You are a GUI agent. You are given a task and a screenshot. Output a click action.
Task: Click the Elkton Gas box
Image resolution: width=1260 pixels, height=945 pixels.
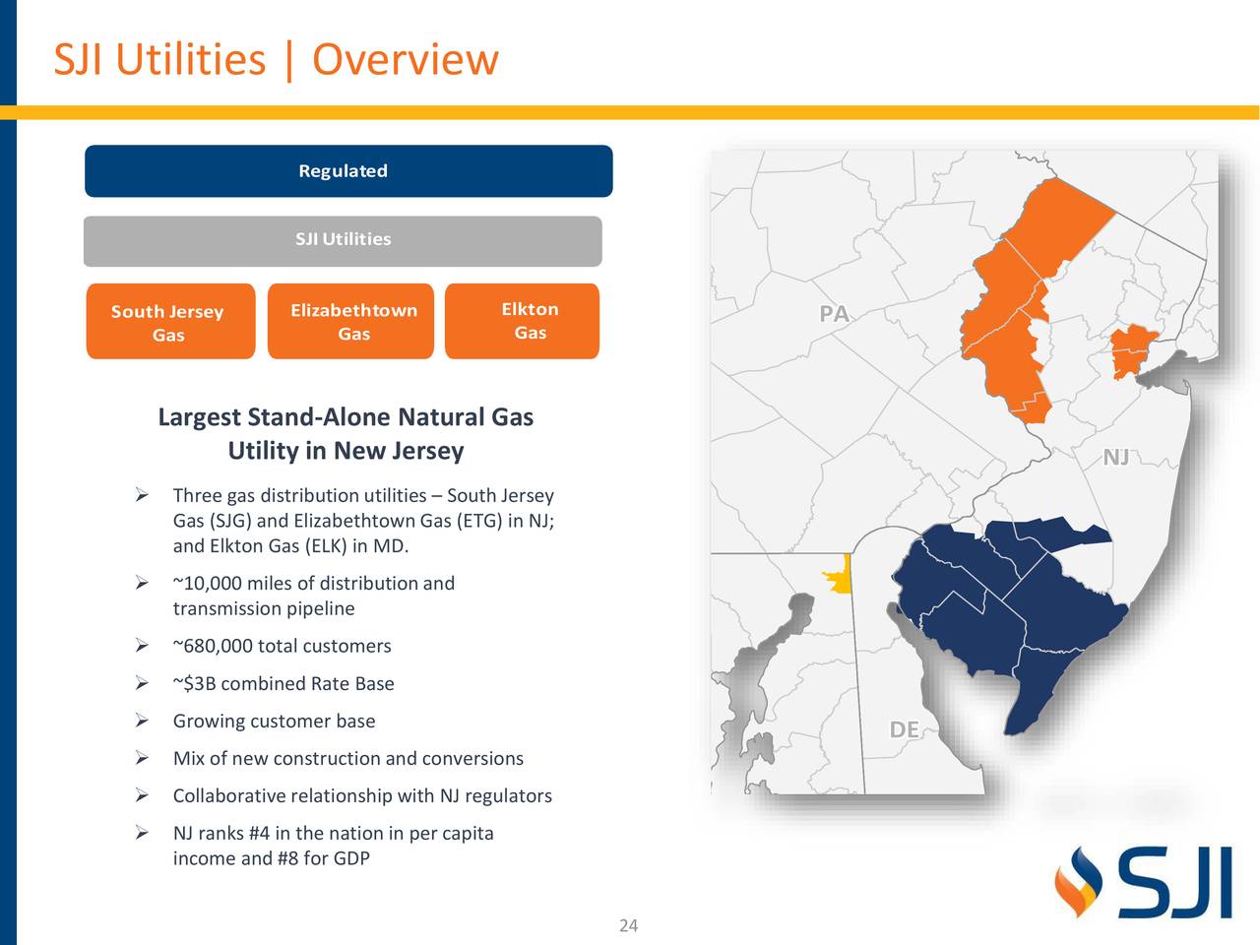[x=522, y=320]
